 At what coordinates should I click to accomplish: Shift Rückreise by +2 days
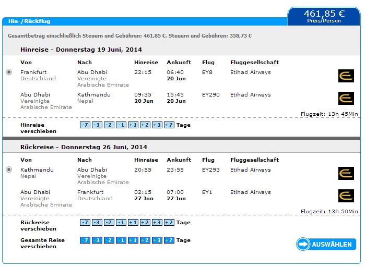tap(145, 223)
